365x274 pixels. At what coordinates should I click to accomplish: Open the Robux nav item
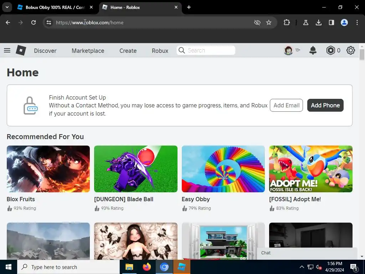coord(160,51)
